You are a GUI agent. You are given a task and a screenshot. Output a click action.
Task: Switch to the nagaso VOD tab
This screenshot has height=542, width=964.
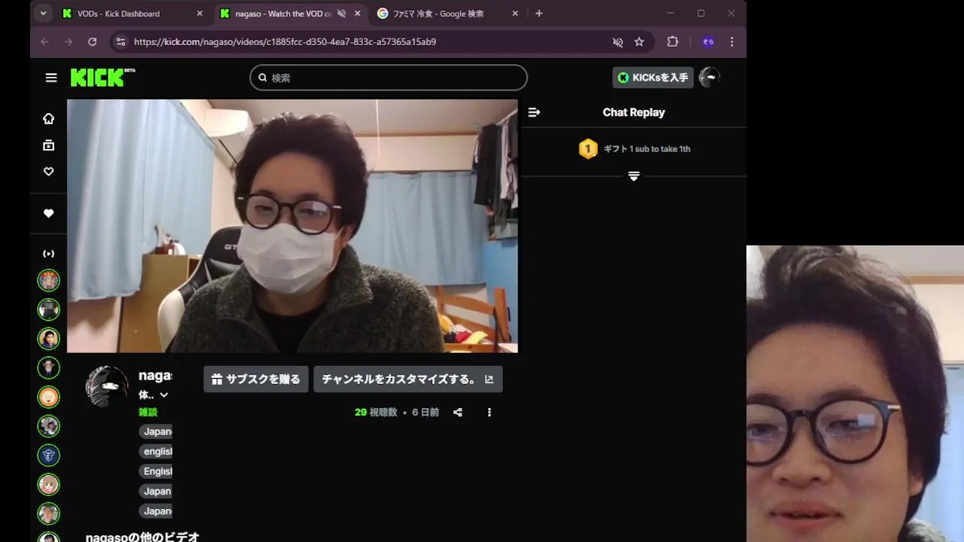tap(290, 14)
